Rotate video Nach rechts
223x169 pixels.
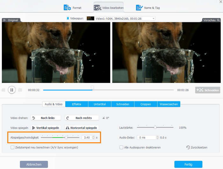point(82,118)
